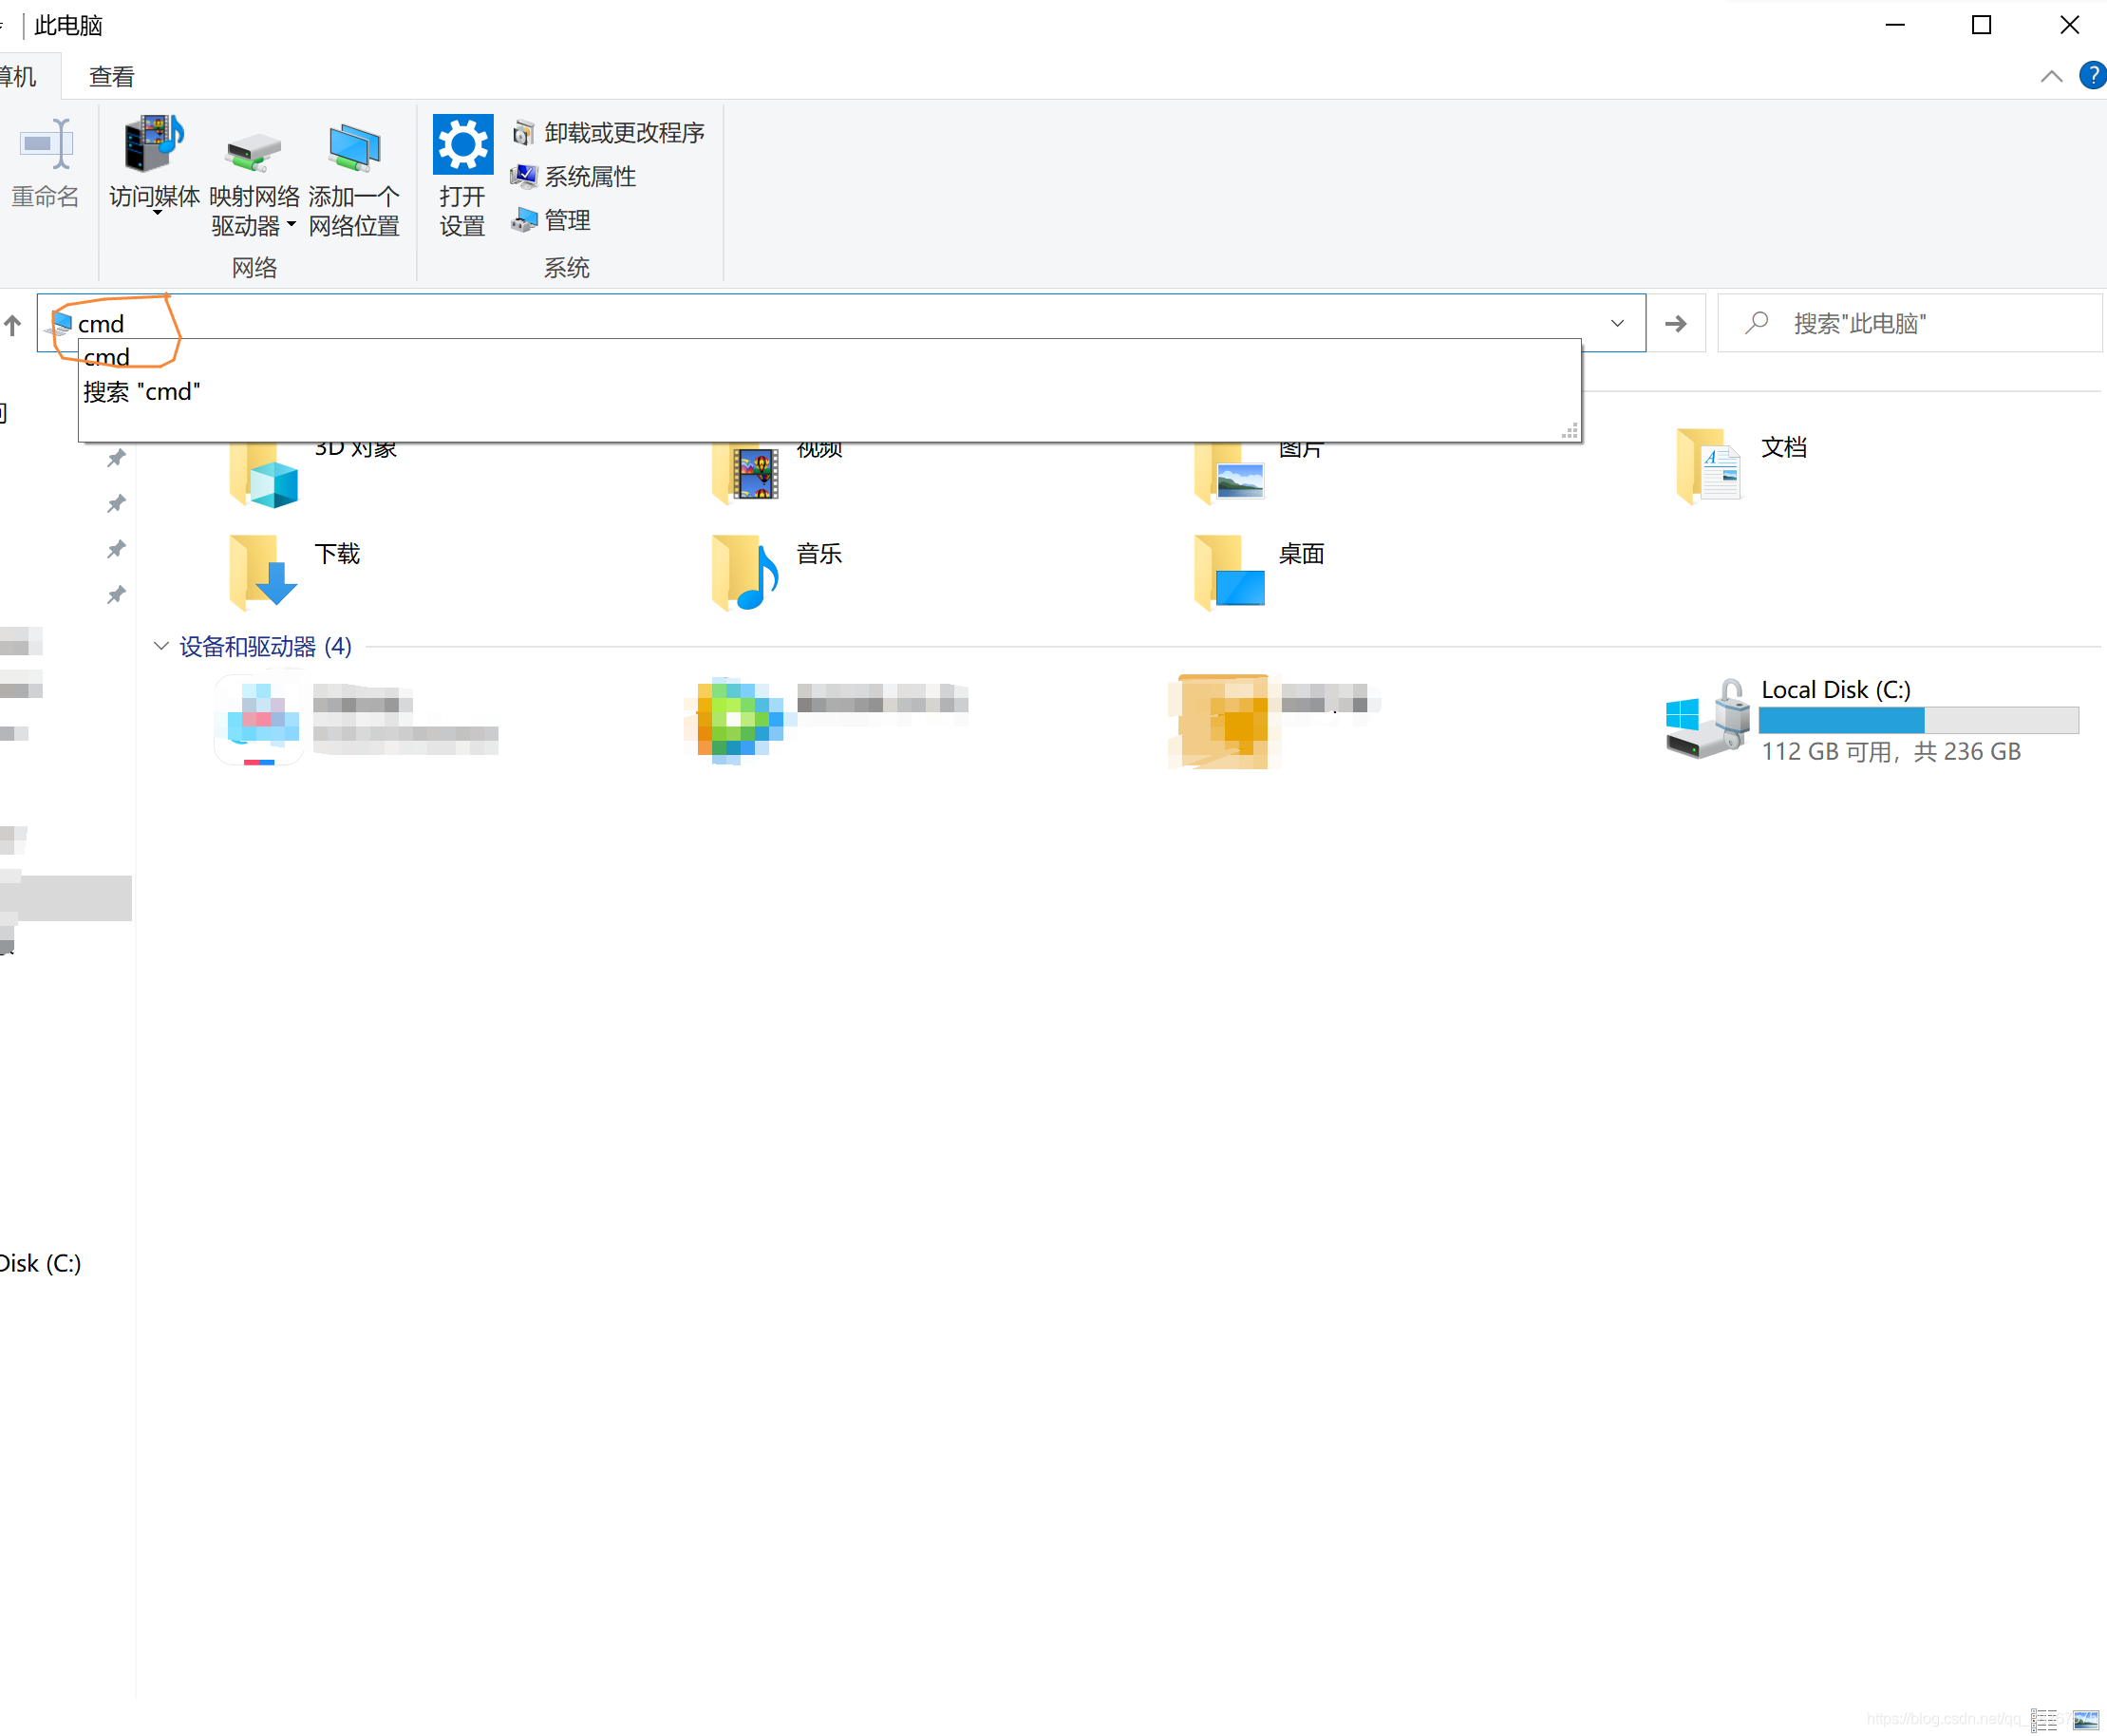Click the go-to arrow next to address bar
2107x1736 pixels.
tap(1676, 323)
